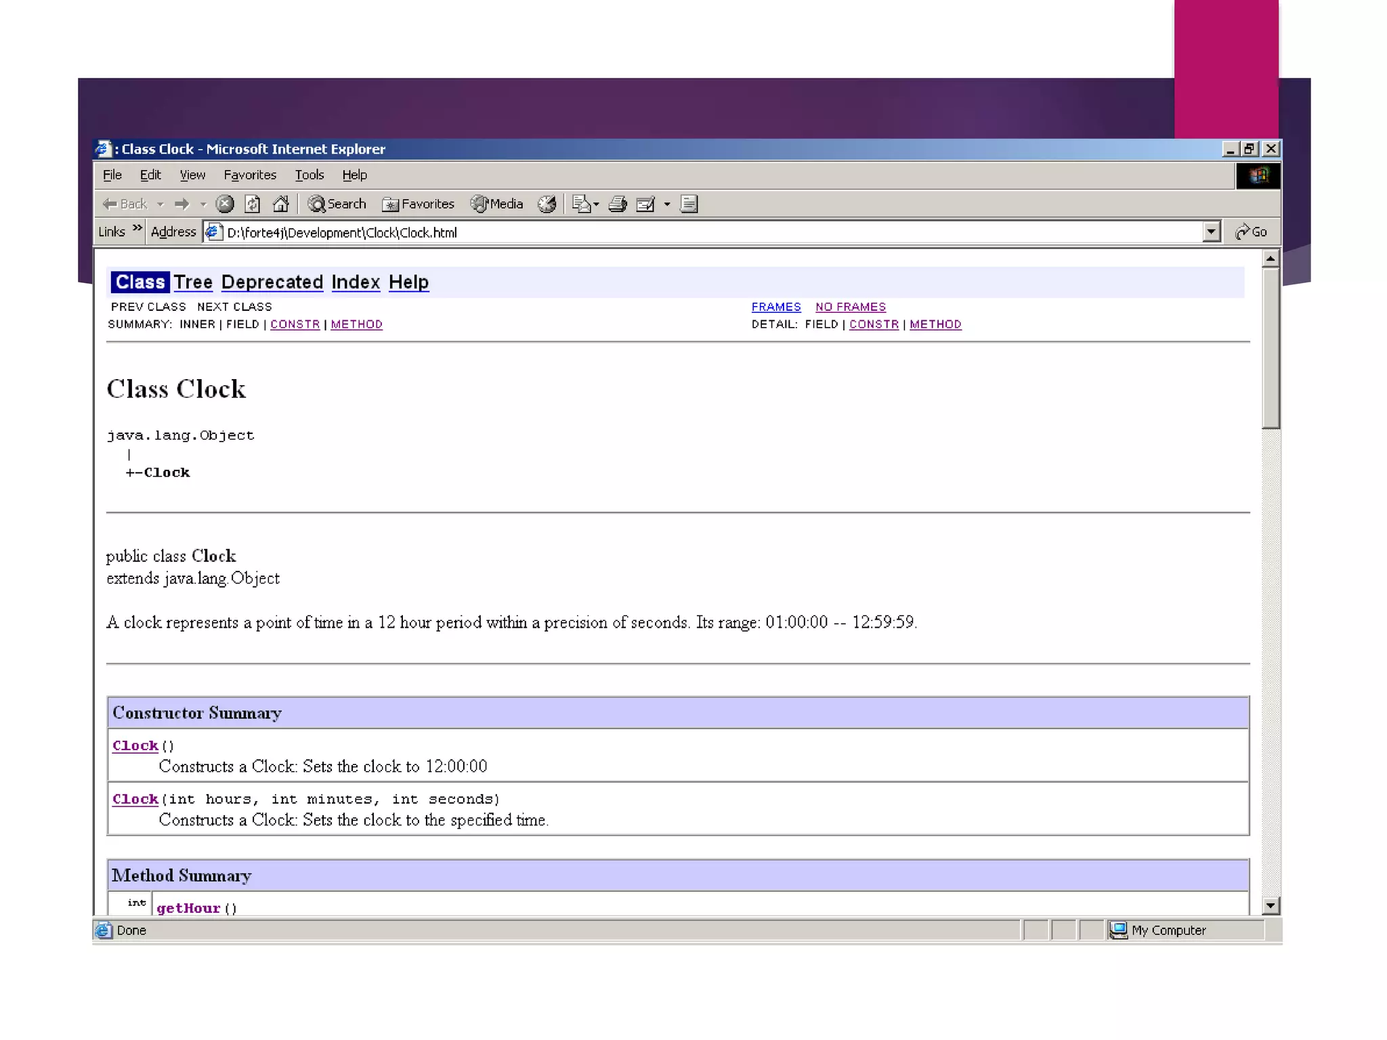The image size is (1387, 1040).
Task: Open the Tree navigation link
Action: click(193, 282)
